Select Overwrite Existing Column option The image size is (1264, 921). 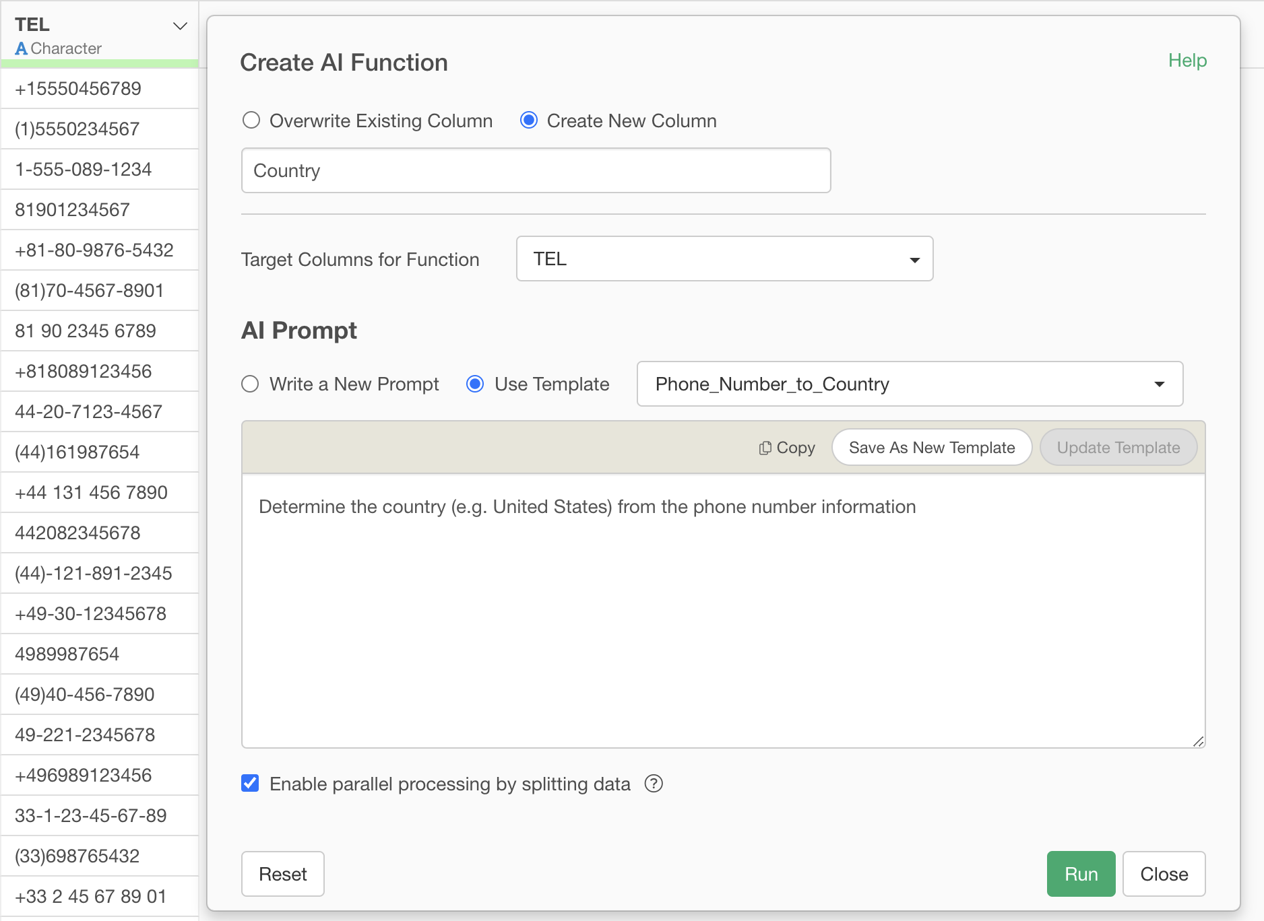(251, 121)
